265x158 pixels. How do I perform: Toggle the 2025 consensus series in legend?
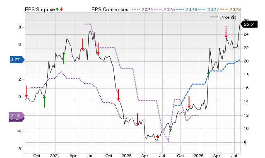tap(164, 10)
